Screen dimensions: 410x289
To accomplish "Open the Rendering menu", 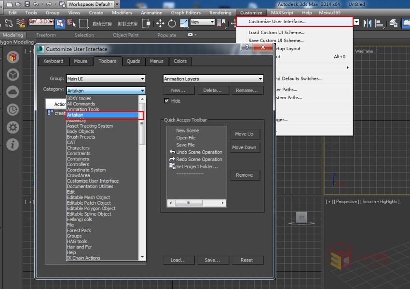I will tap(220, 13).
